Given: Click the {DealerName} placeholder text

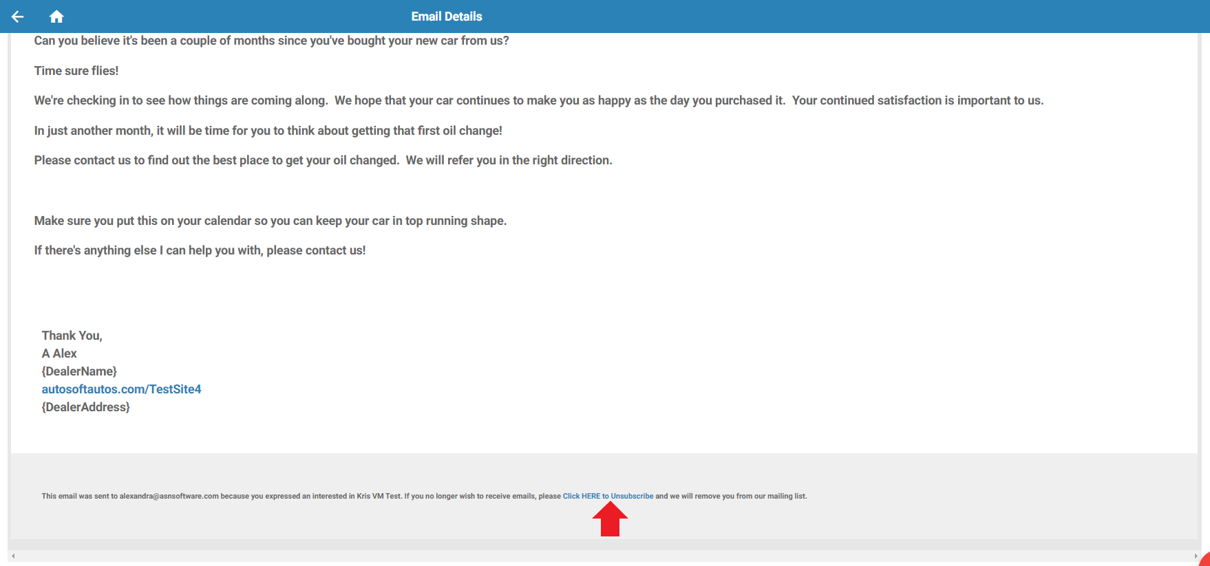Looking at the screenshot, I should (x=79, y=371).
